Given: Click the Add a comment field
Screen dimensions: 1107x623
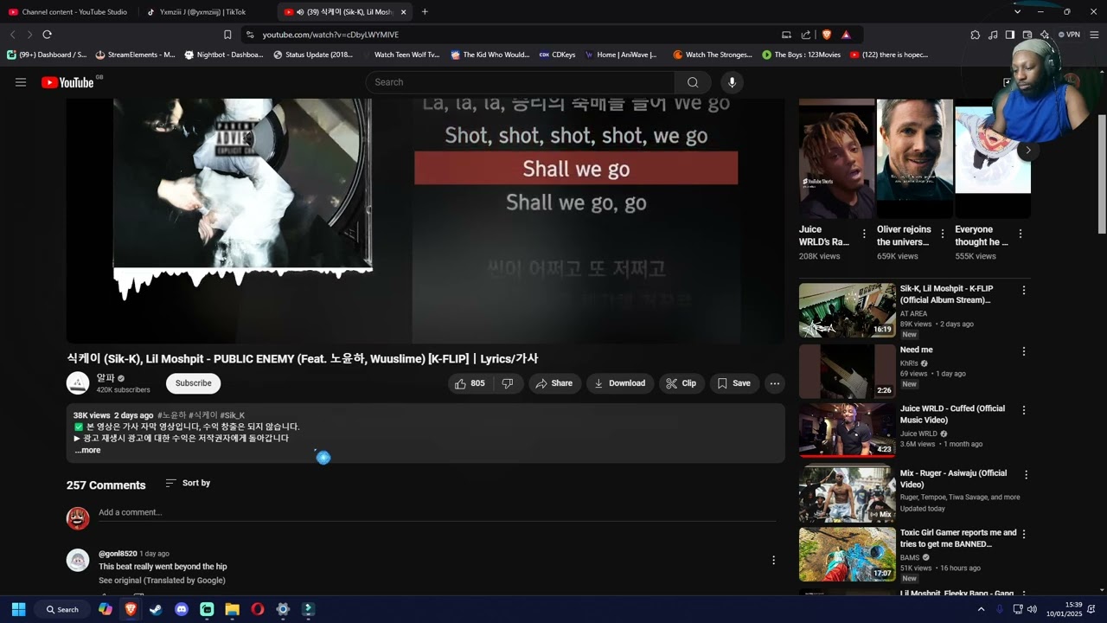Looking at the screenshot, I should (x=437, y=512).
